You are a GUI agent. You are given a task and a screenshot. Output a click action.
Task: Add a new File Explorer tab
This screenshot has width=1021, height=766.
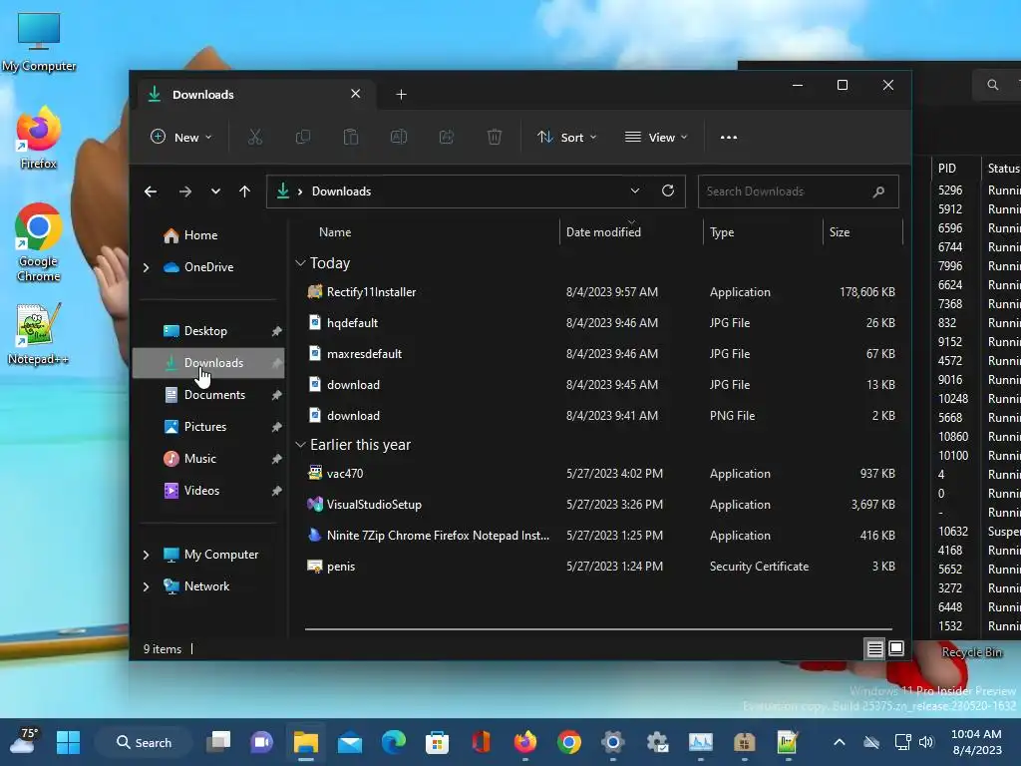coord(401,95)
